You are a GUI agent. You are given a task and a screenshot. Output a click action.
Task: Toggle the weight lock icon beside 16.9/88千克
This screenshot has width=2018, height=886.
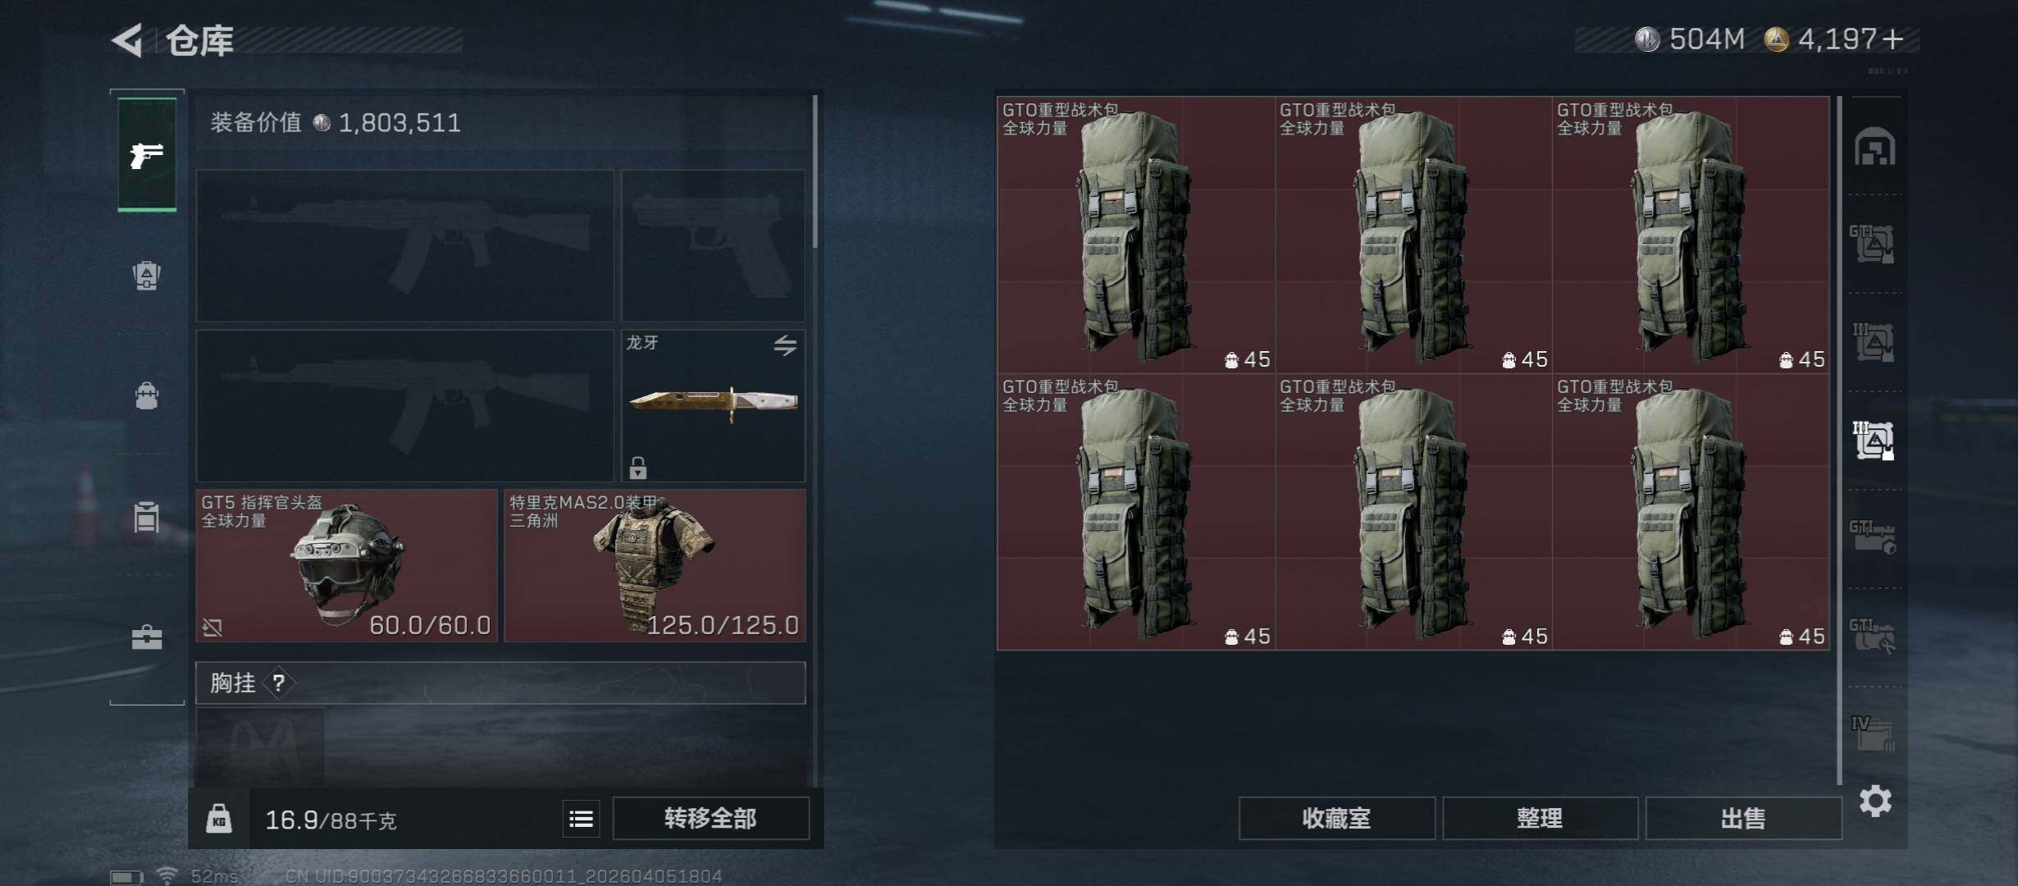tap(219, 819)
